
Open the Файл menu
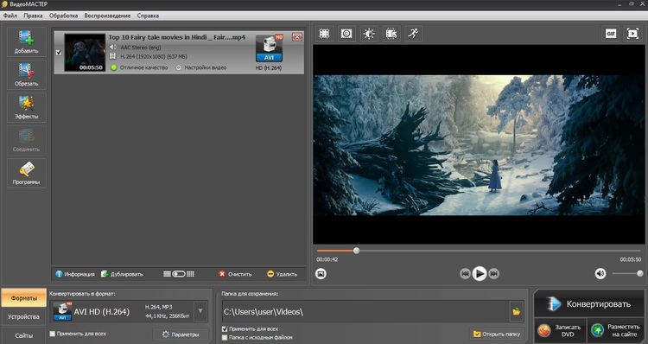click(10, 16)
